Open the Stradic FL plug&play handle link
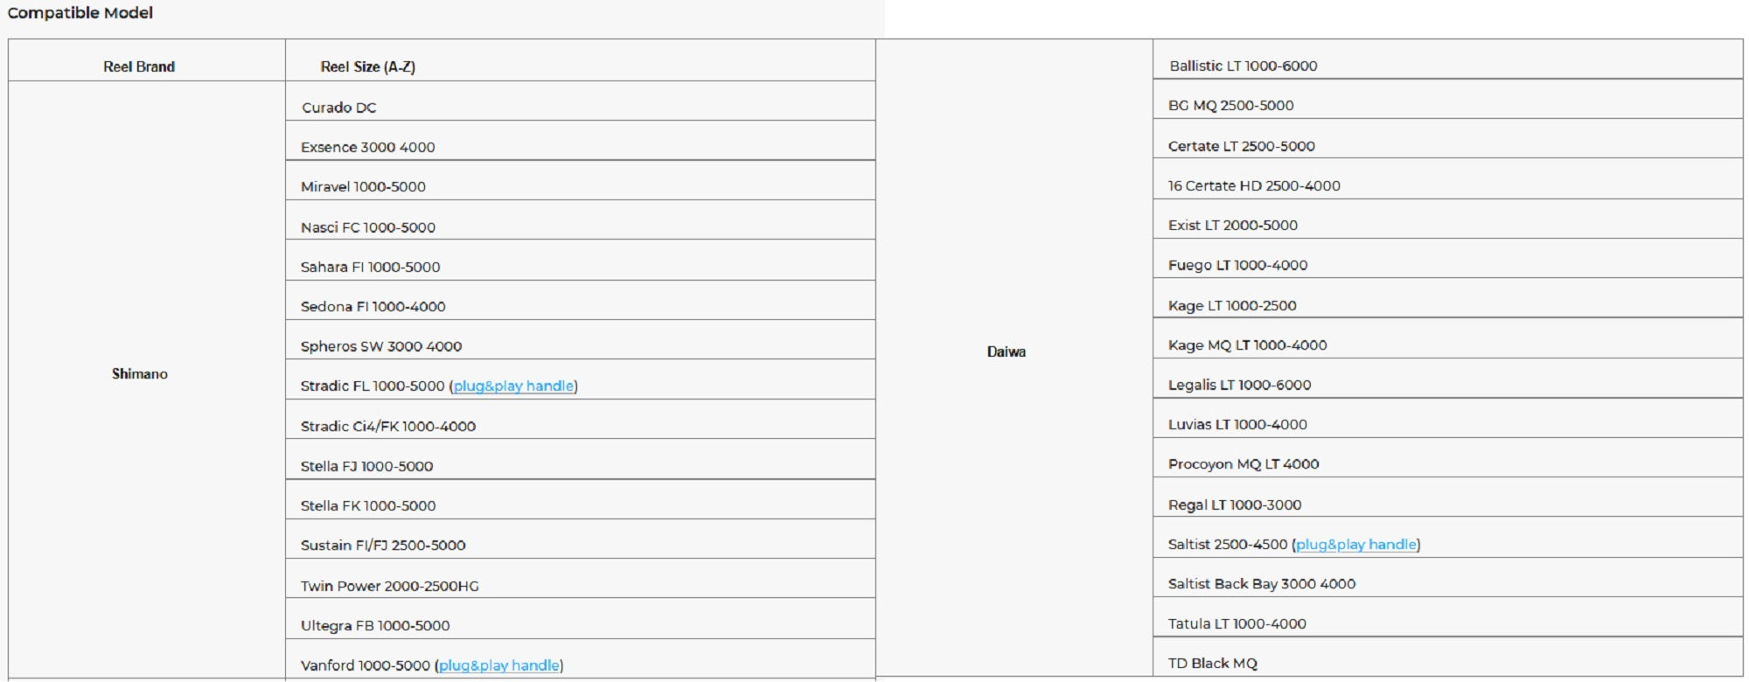 coord(513,386)
